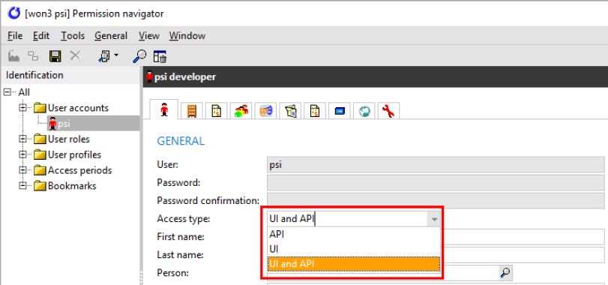The image size is (608, 285).
Task: Click the Save floppy disk toolbar icon
Action: click(x=55, y=56)
